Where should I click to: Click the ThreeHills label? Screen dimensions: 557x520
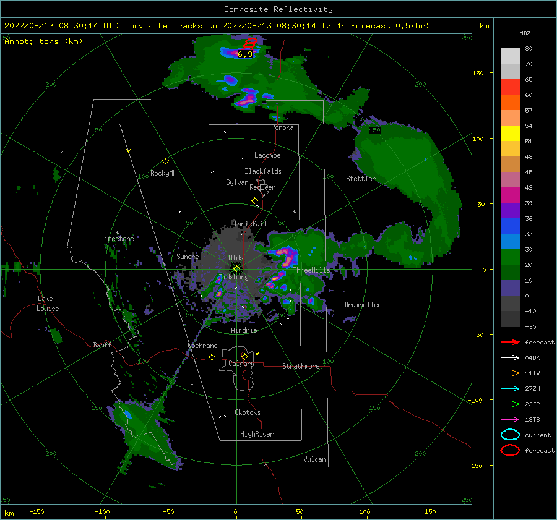tap(311, 270)
